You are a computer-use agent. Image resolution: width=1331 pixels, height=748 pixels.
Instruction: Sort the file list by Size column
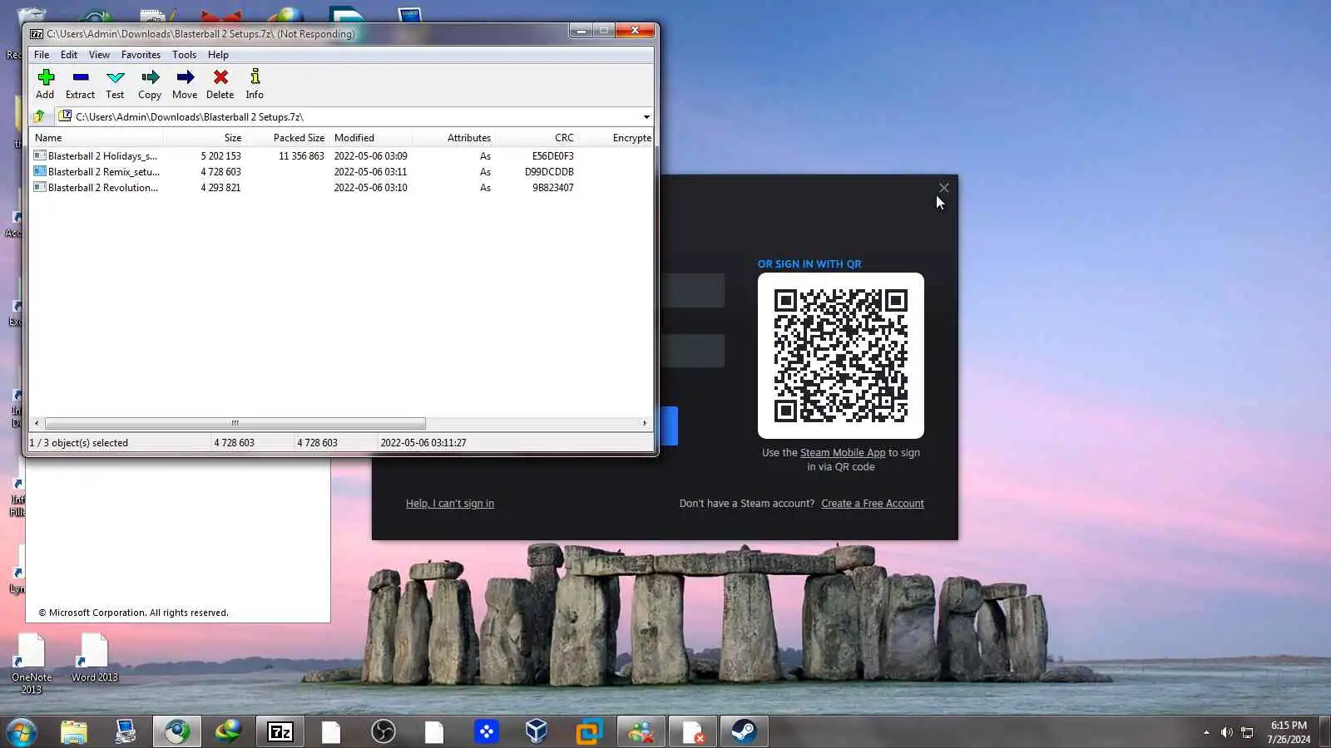204,138
